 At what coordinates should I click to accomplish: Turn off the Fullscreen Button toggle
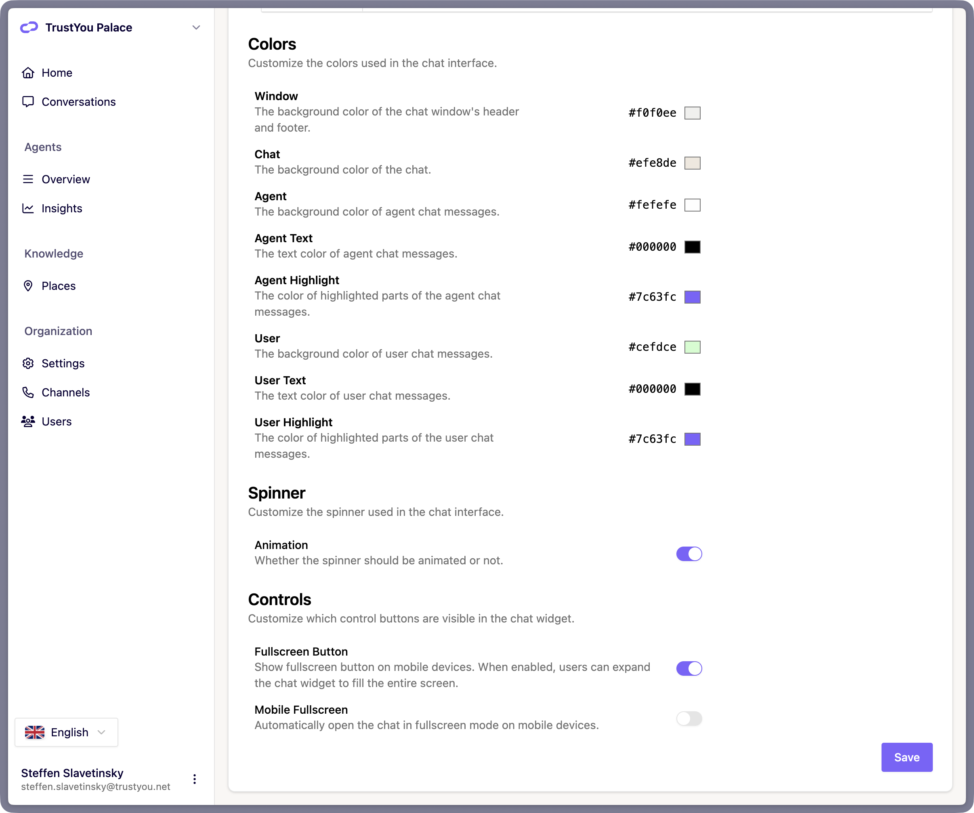click(689, 668)
